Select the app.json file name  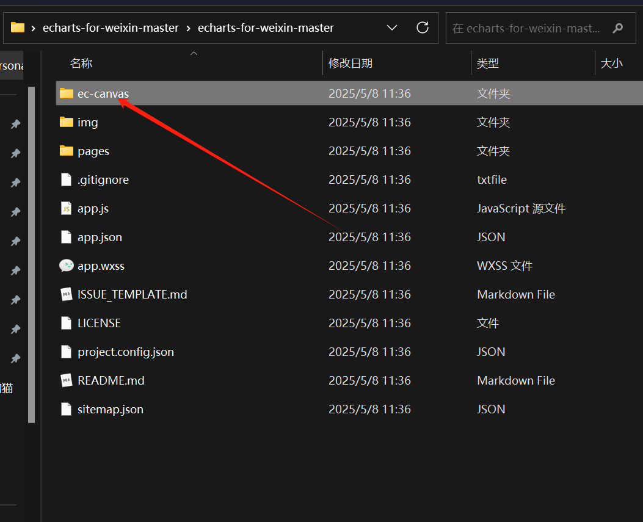[x=100, y=237]
